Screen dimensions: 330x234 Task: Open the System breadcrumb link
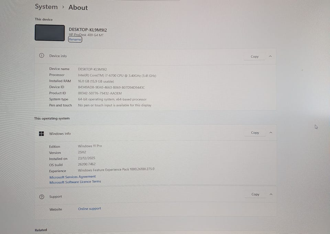click(46, 7)
